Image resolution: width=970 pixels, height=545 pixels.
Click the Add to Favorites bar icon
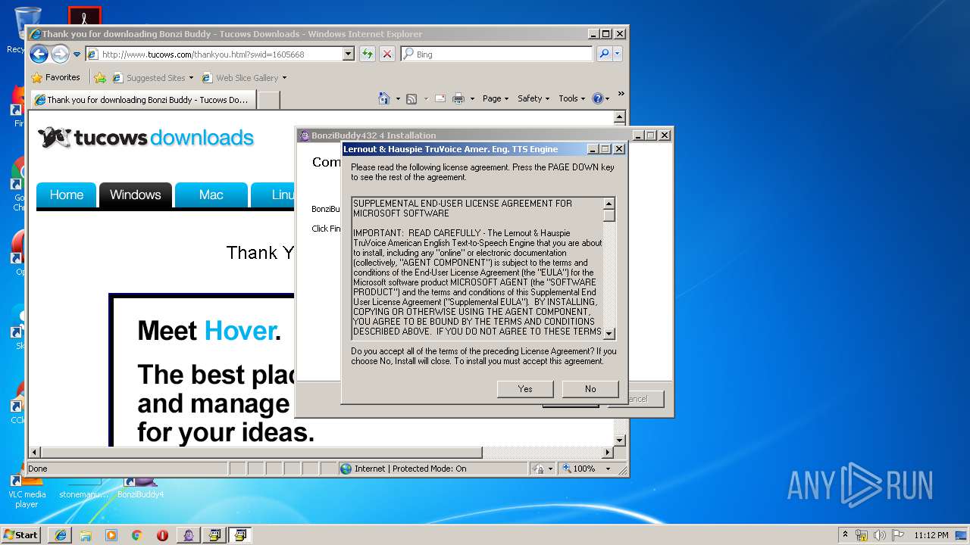(x=100, y=77)
